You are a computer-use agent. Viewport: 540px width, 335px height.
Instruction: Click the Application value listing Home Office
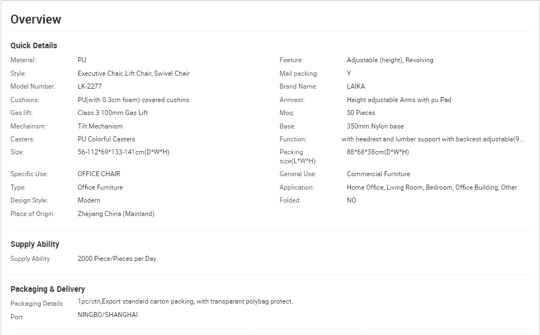(x=432, y=187)
